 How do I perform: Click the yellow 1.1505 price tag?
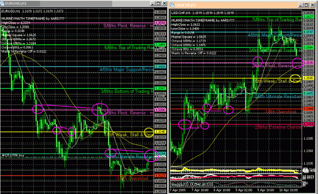click(x=308, y=78)
